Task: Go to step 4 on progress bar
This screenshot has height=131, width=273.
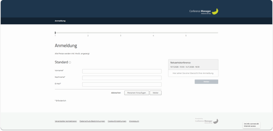Action: (x=153, y=33)
